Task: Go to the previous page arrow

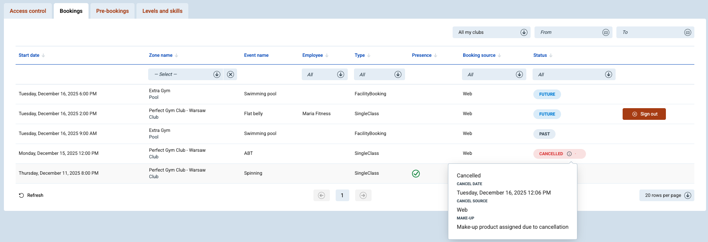Action: tap(322, 195)
